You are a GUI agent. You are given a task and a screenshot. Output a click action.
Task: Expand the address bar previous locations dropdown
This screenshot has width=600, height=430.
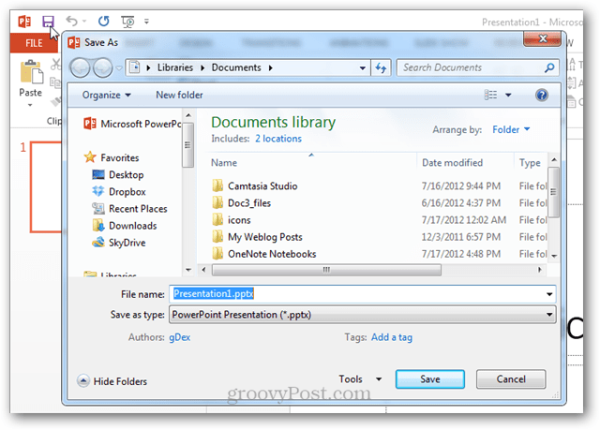362,68
